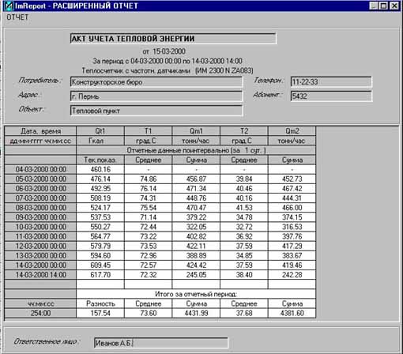403x354 pixels.
Task: Click total duration cell 254:00
Action: (40, 313)
